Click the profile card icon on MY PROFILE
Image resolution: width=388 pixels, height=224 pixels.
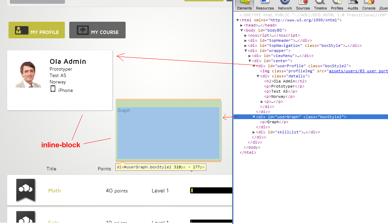[21, 30]
